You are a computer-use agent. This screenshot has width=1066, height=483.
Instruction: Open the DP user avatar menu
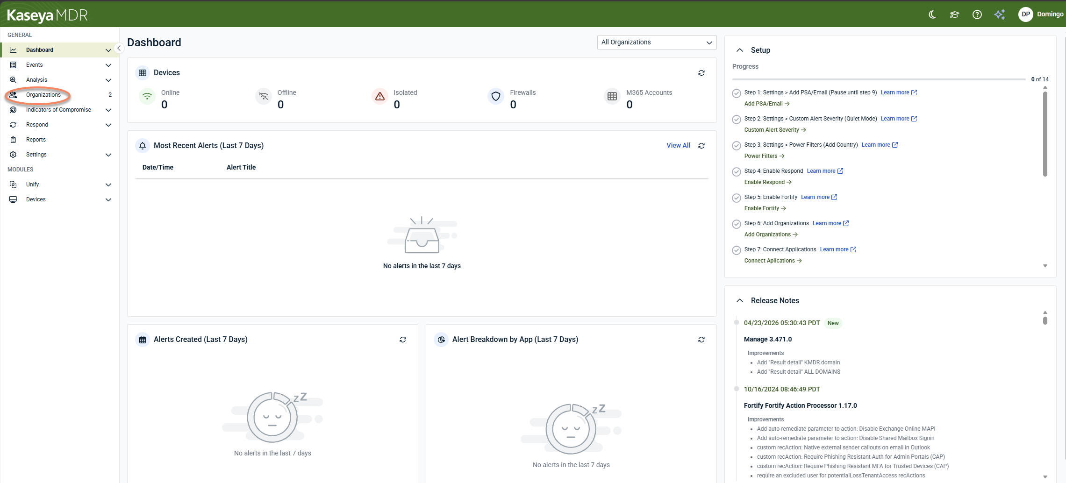point(1026,14)
